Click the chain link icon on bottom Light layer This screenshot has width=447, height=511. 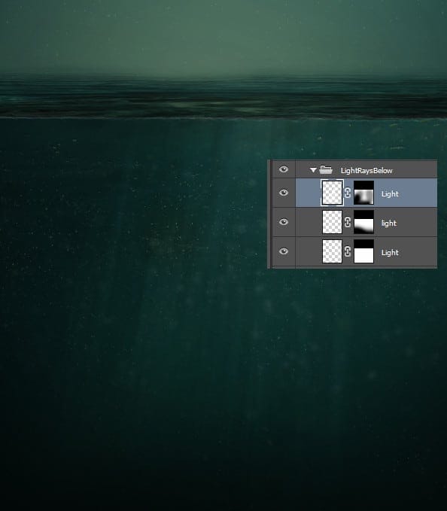click(348, 251)
